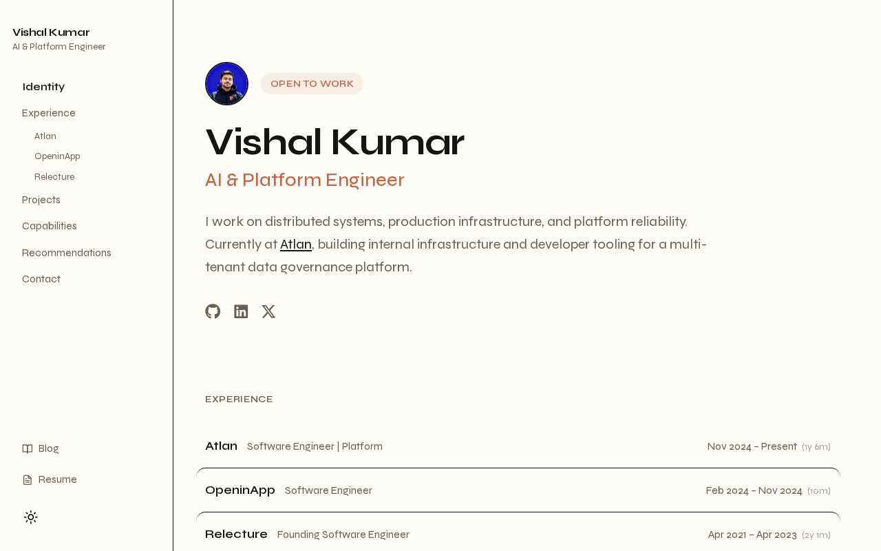The height and width of the screenshot is (551, 881).
Task: Open the LinkedIn profile icon
Action: pyautogui.click(x=241, y=311)
